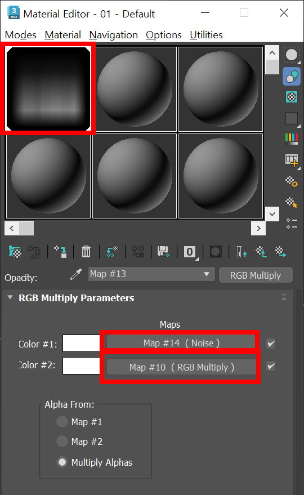Screen dimensions: 304x495
Task: Uncheck the Map #14 Noise enable checkbox
Action: pos(271,344)
